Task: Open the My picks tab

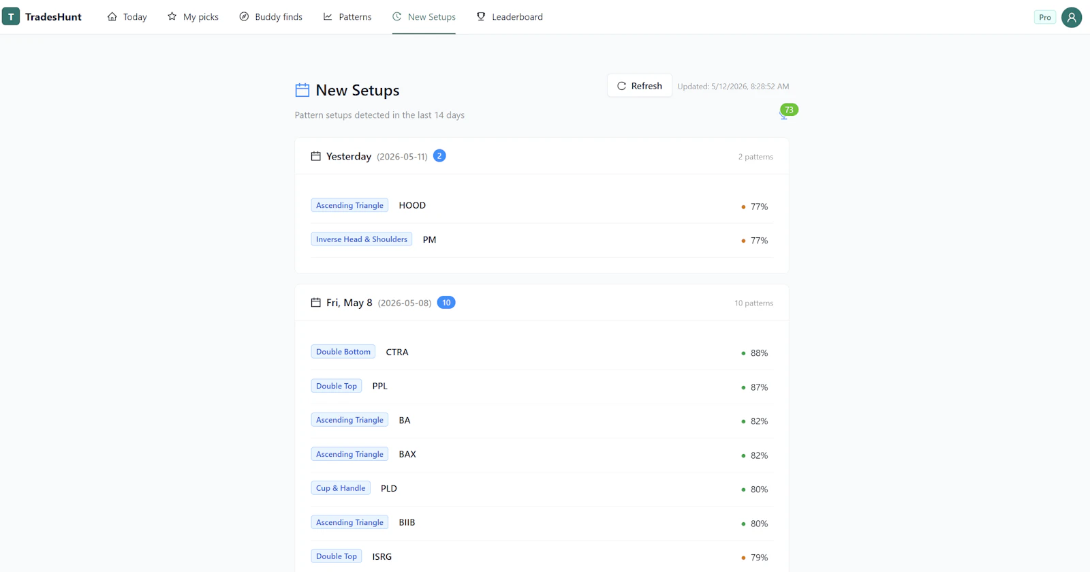Action: (193, 17)
